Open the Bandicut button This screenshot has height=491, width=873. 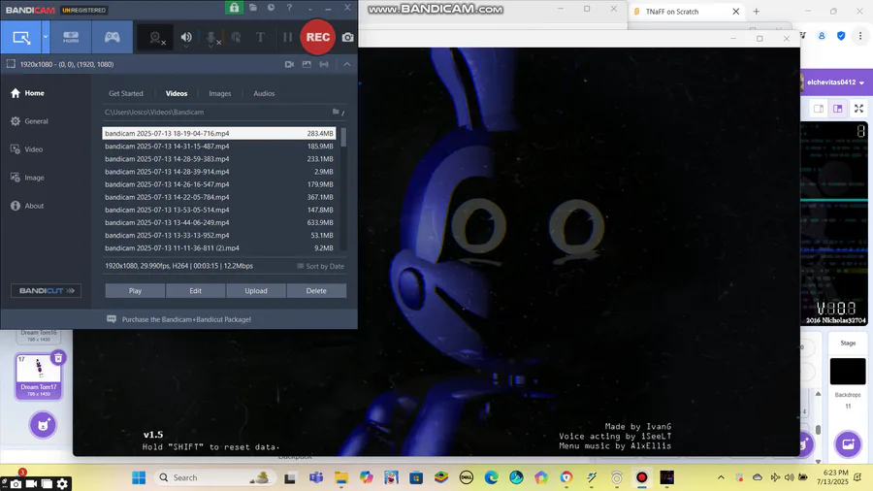(x=47, y=290)
